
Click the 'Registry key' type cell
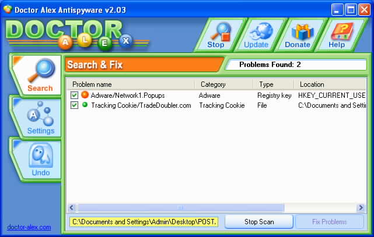click(x=274, y=95)
